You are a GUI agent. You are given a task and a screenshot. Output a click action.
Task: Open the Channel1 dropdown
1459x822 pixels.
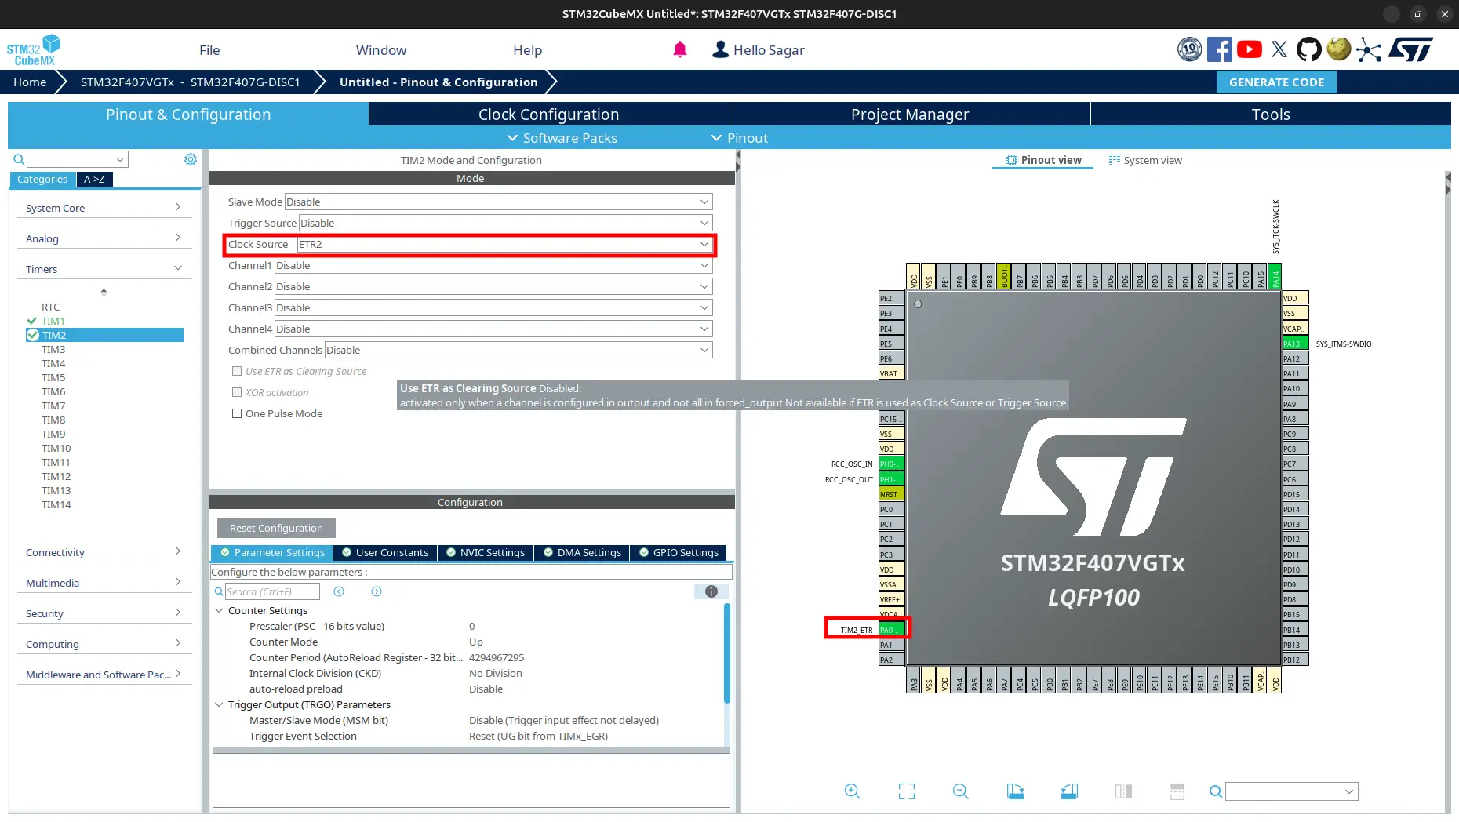point(493,265)
